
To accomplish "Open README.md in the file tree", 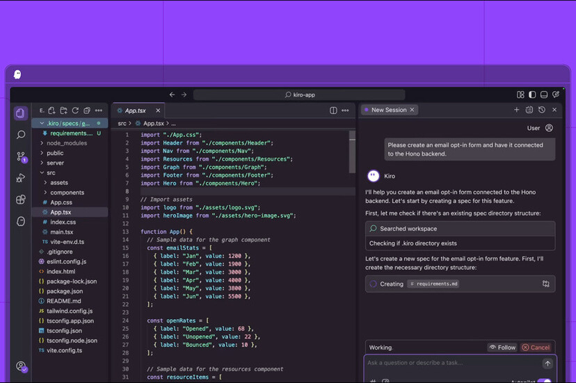I will point(70,301).
